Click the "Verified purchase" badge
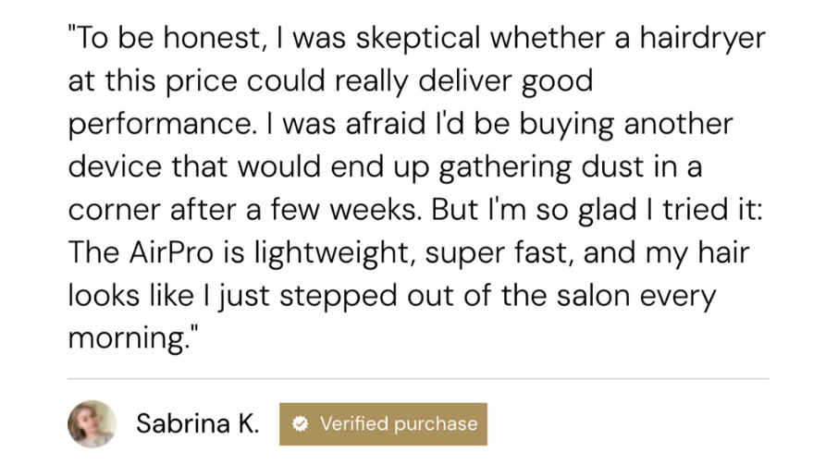This screenshot has height=465, width=838. point(383,424)
